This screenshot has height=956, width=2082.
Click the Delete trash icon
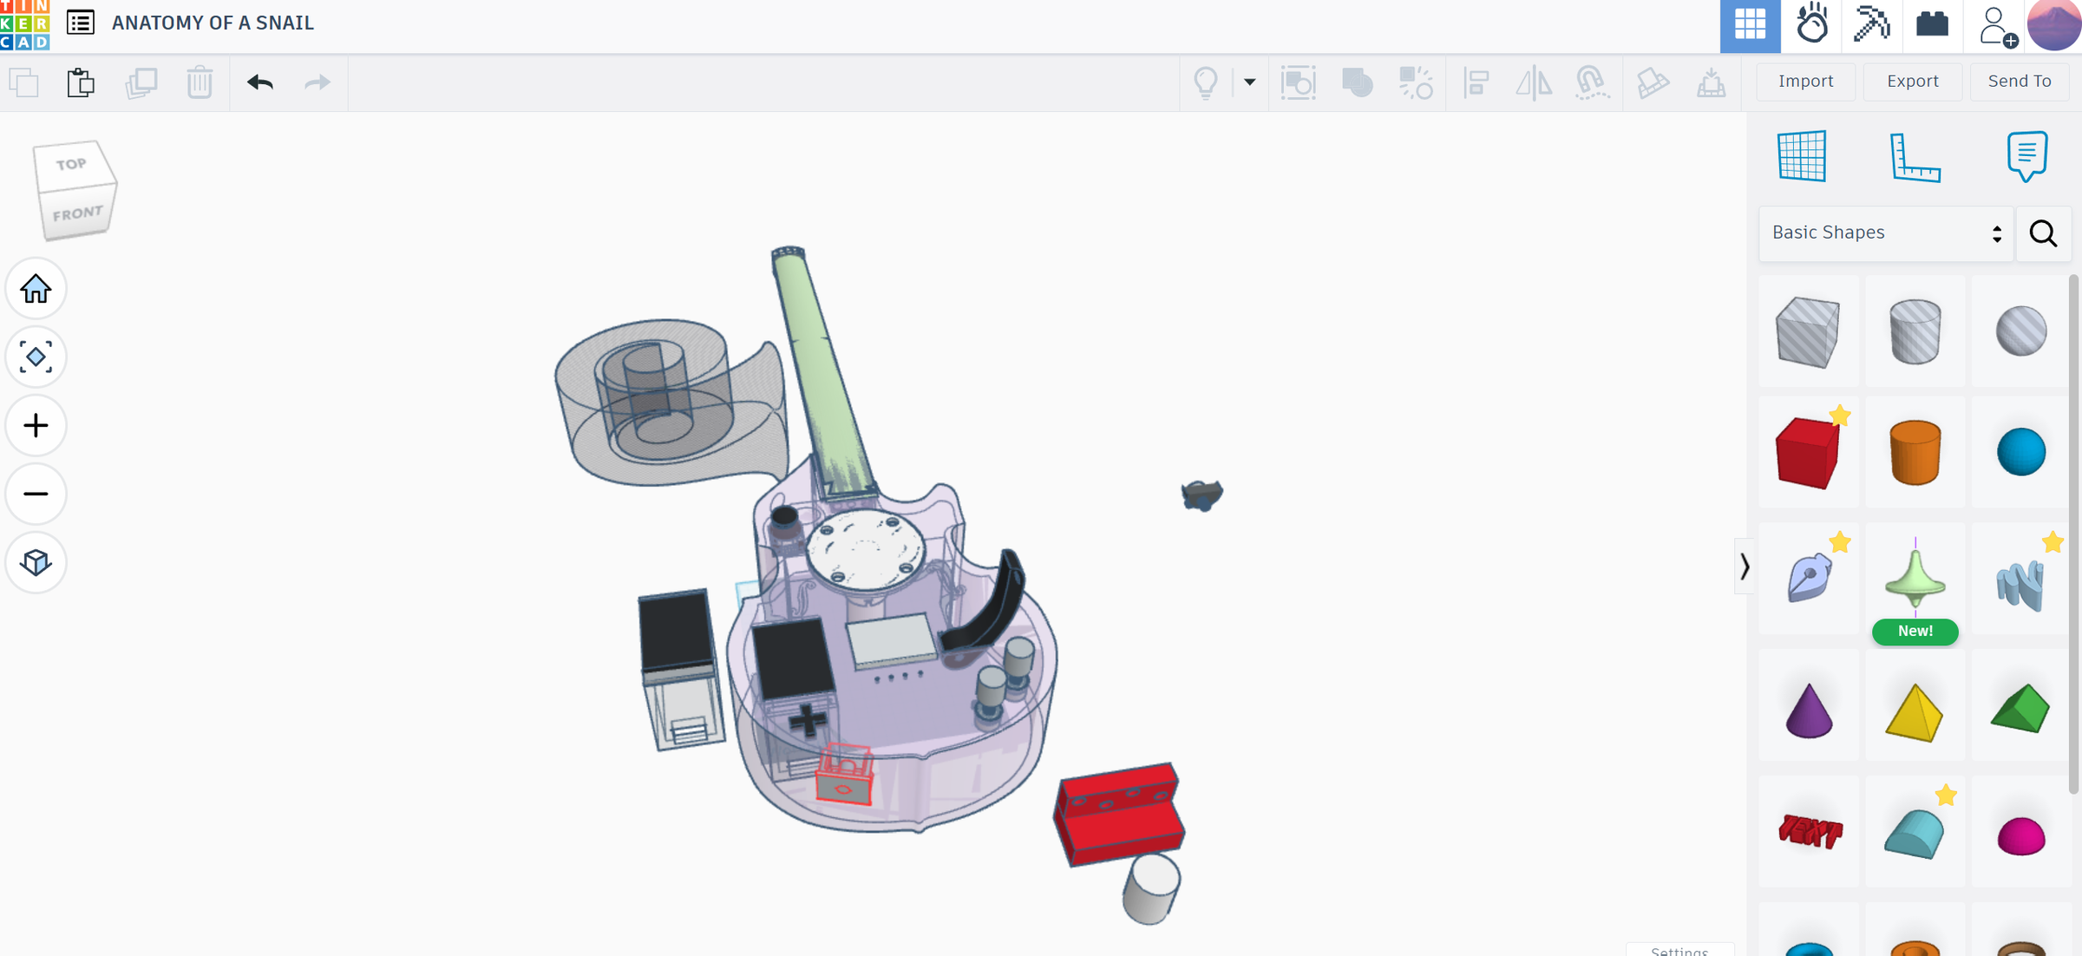pos(200,82)
